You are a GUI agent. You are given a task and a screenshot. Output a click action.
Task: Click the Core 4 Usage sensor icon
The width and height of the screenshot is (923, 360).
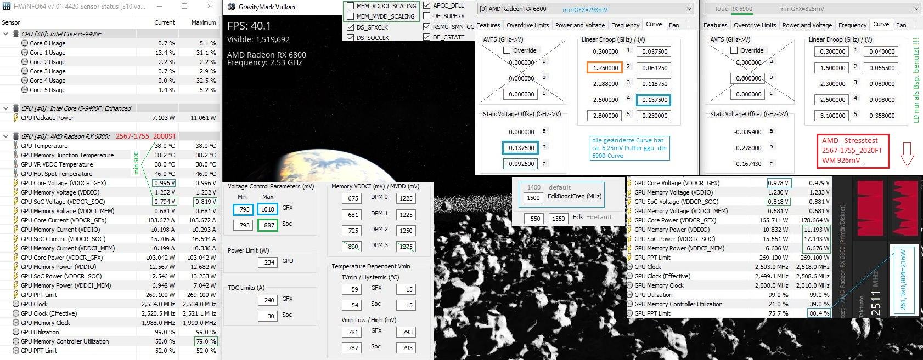(25, 81)
